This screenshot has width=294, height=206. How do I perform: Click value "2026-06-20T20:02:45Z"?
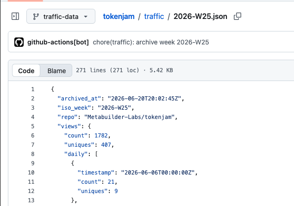pyautogui.click(x=144, y=99)
